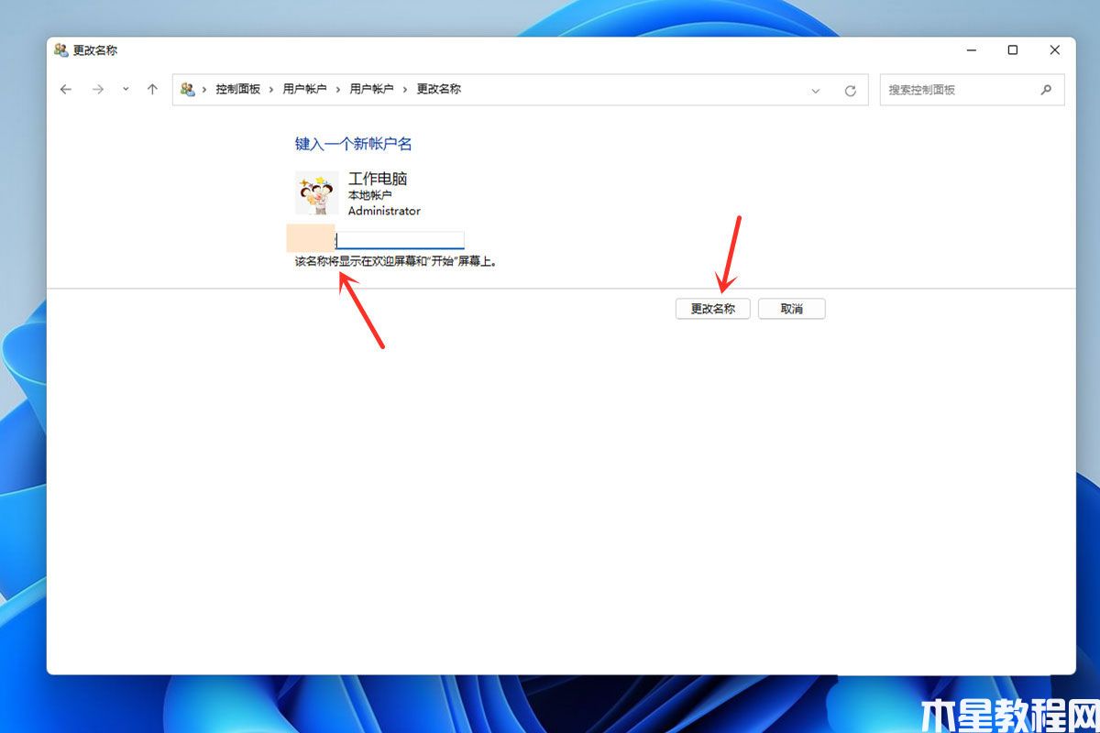
Task: Open first 用户帐户 breadcrumb
Action: tap(304, 89)
